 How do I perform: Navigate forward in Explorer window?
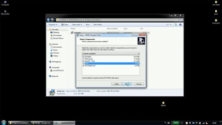pyautogui.click(x=52, y=20)
